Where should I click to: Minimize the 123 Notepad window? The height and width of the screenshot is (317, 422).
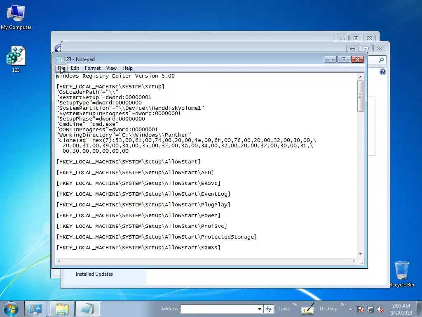330,59
